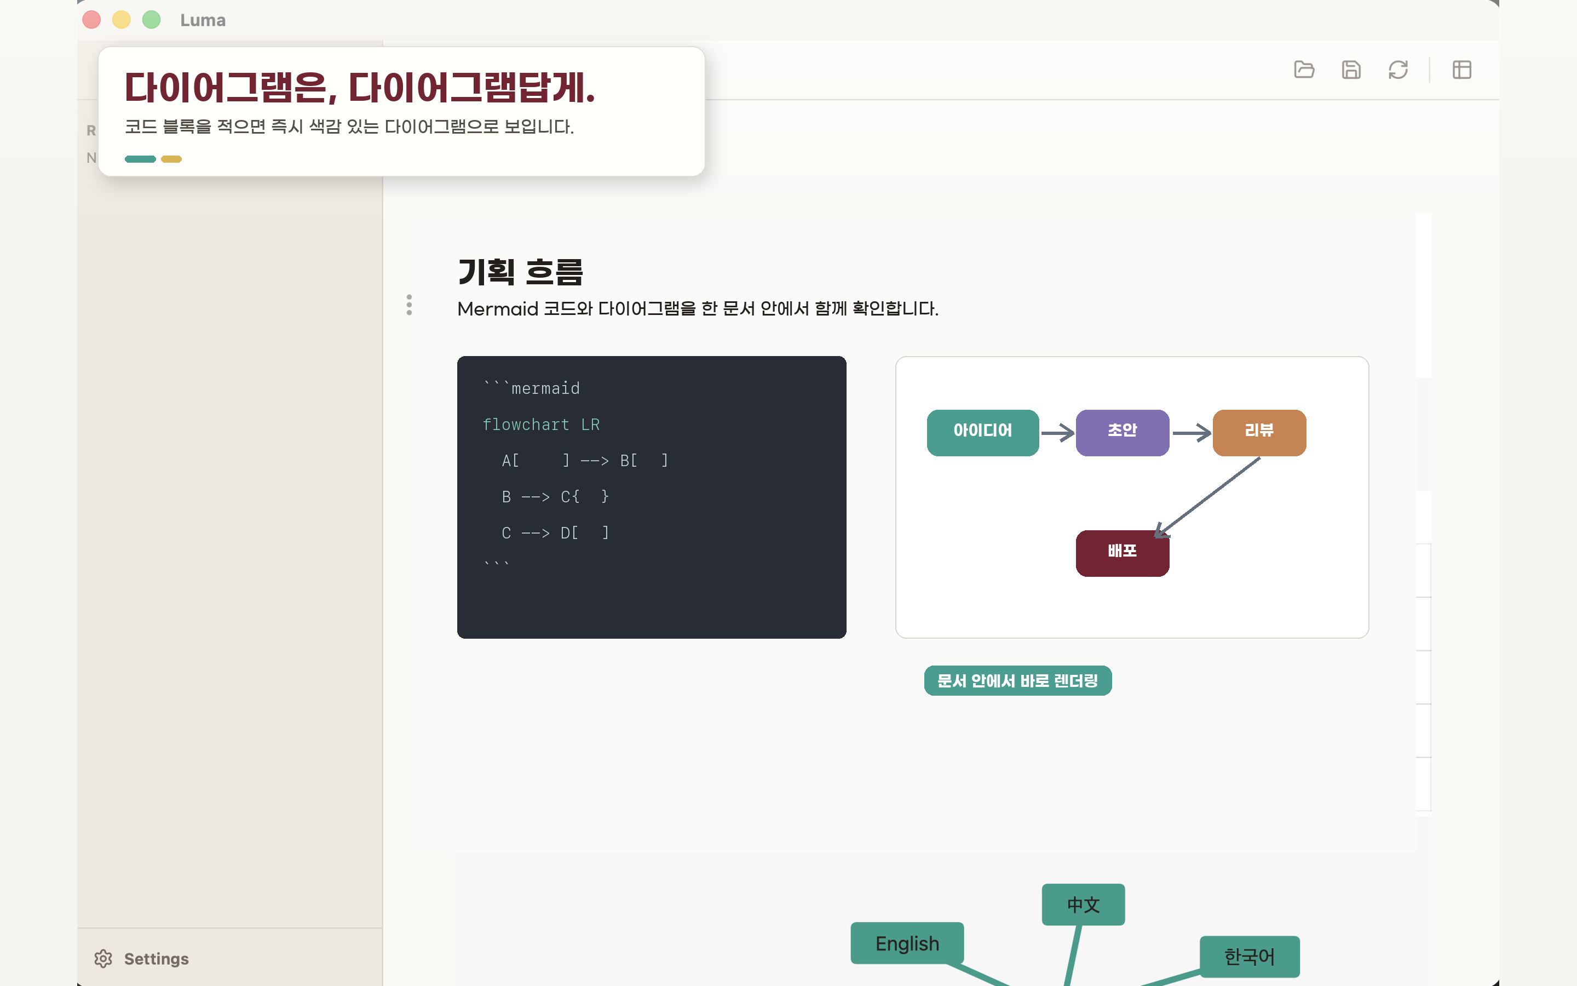Close the Luma window with red button

pos(92,20)
